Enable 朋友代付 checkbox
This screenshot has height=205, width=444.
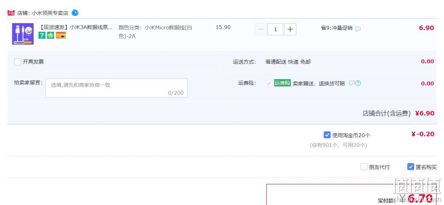click(x=364, y=167)
